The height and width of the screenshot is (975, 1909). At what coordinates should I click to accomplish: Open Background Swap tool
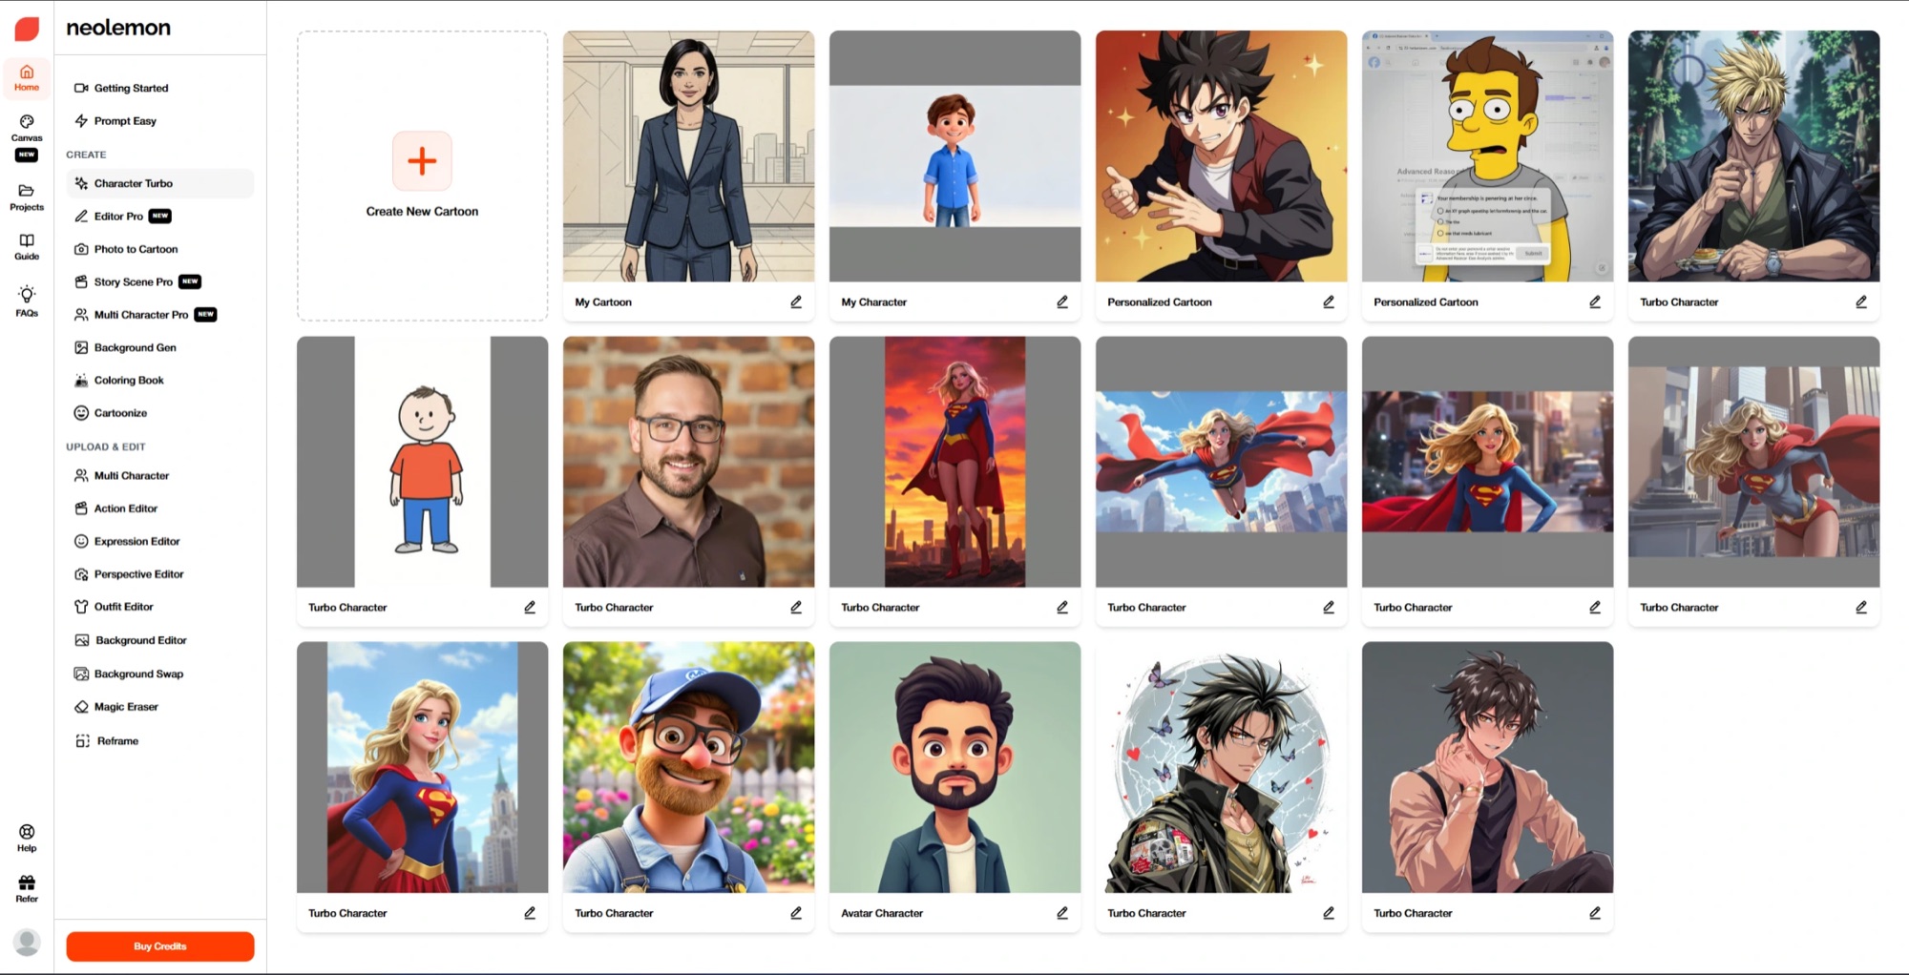click(159, 674)
